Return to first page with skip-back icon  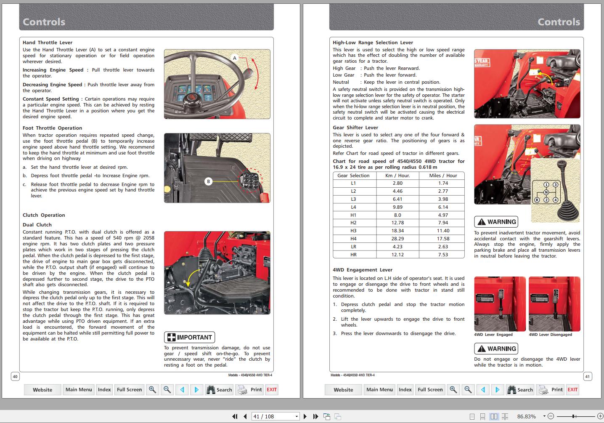pyautogui.click(x=235, y=416)
